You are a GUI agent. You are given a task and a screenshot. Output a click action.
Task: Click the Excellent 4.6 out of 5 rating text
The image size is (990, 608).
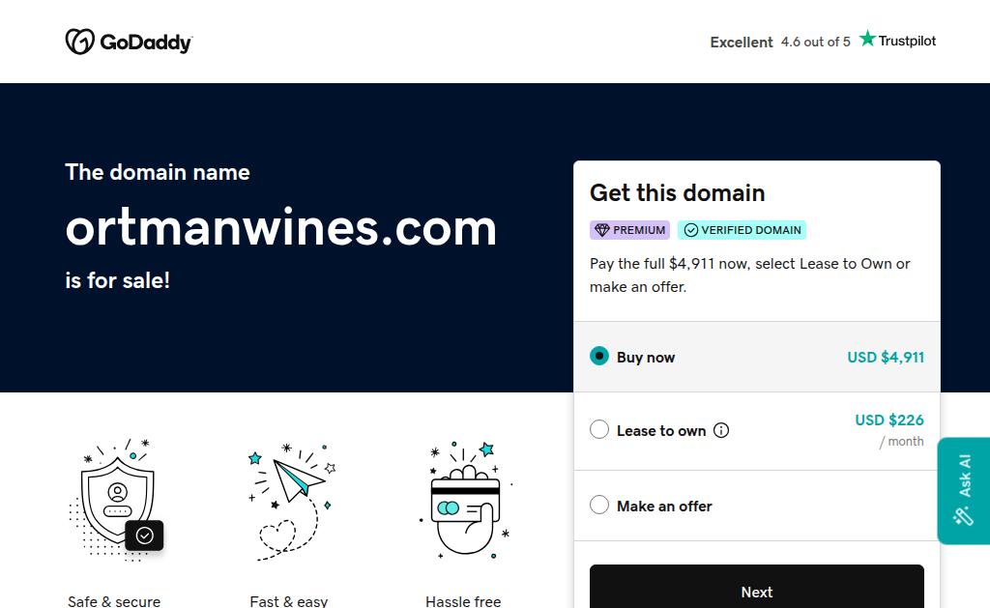[780, 43]
